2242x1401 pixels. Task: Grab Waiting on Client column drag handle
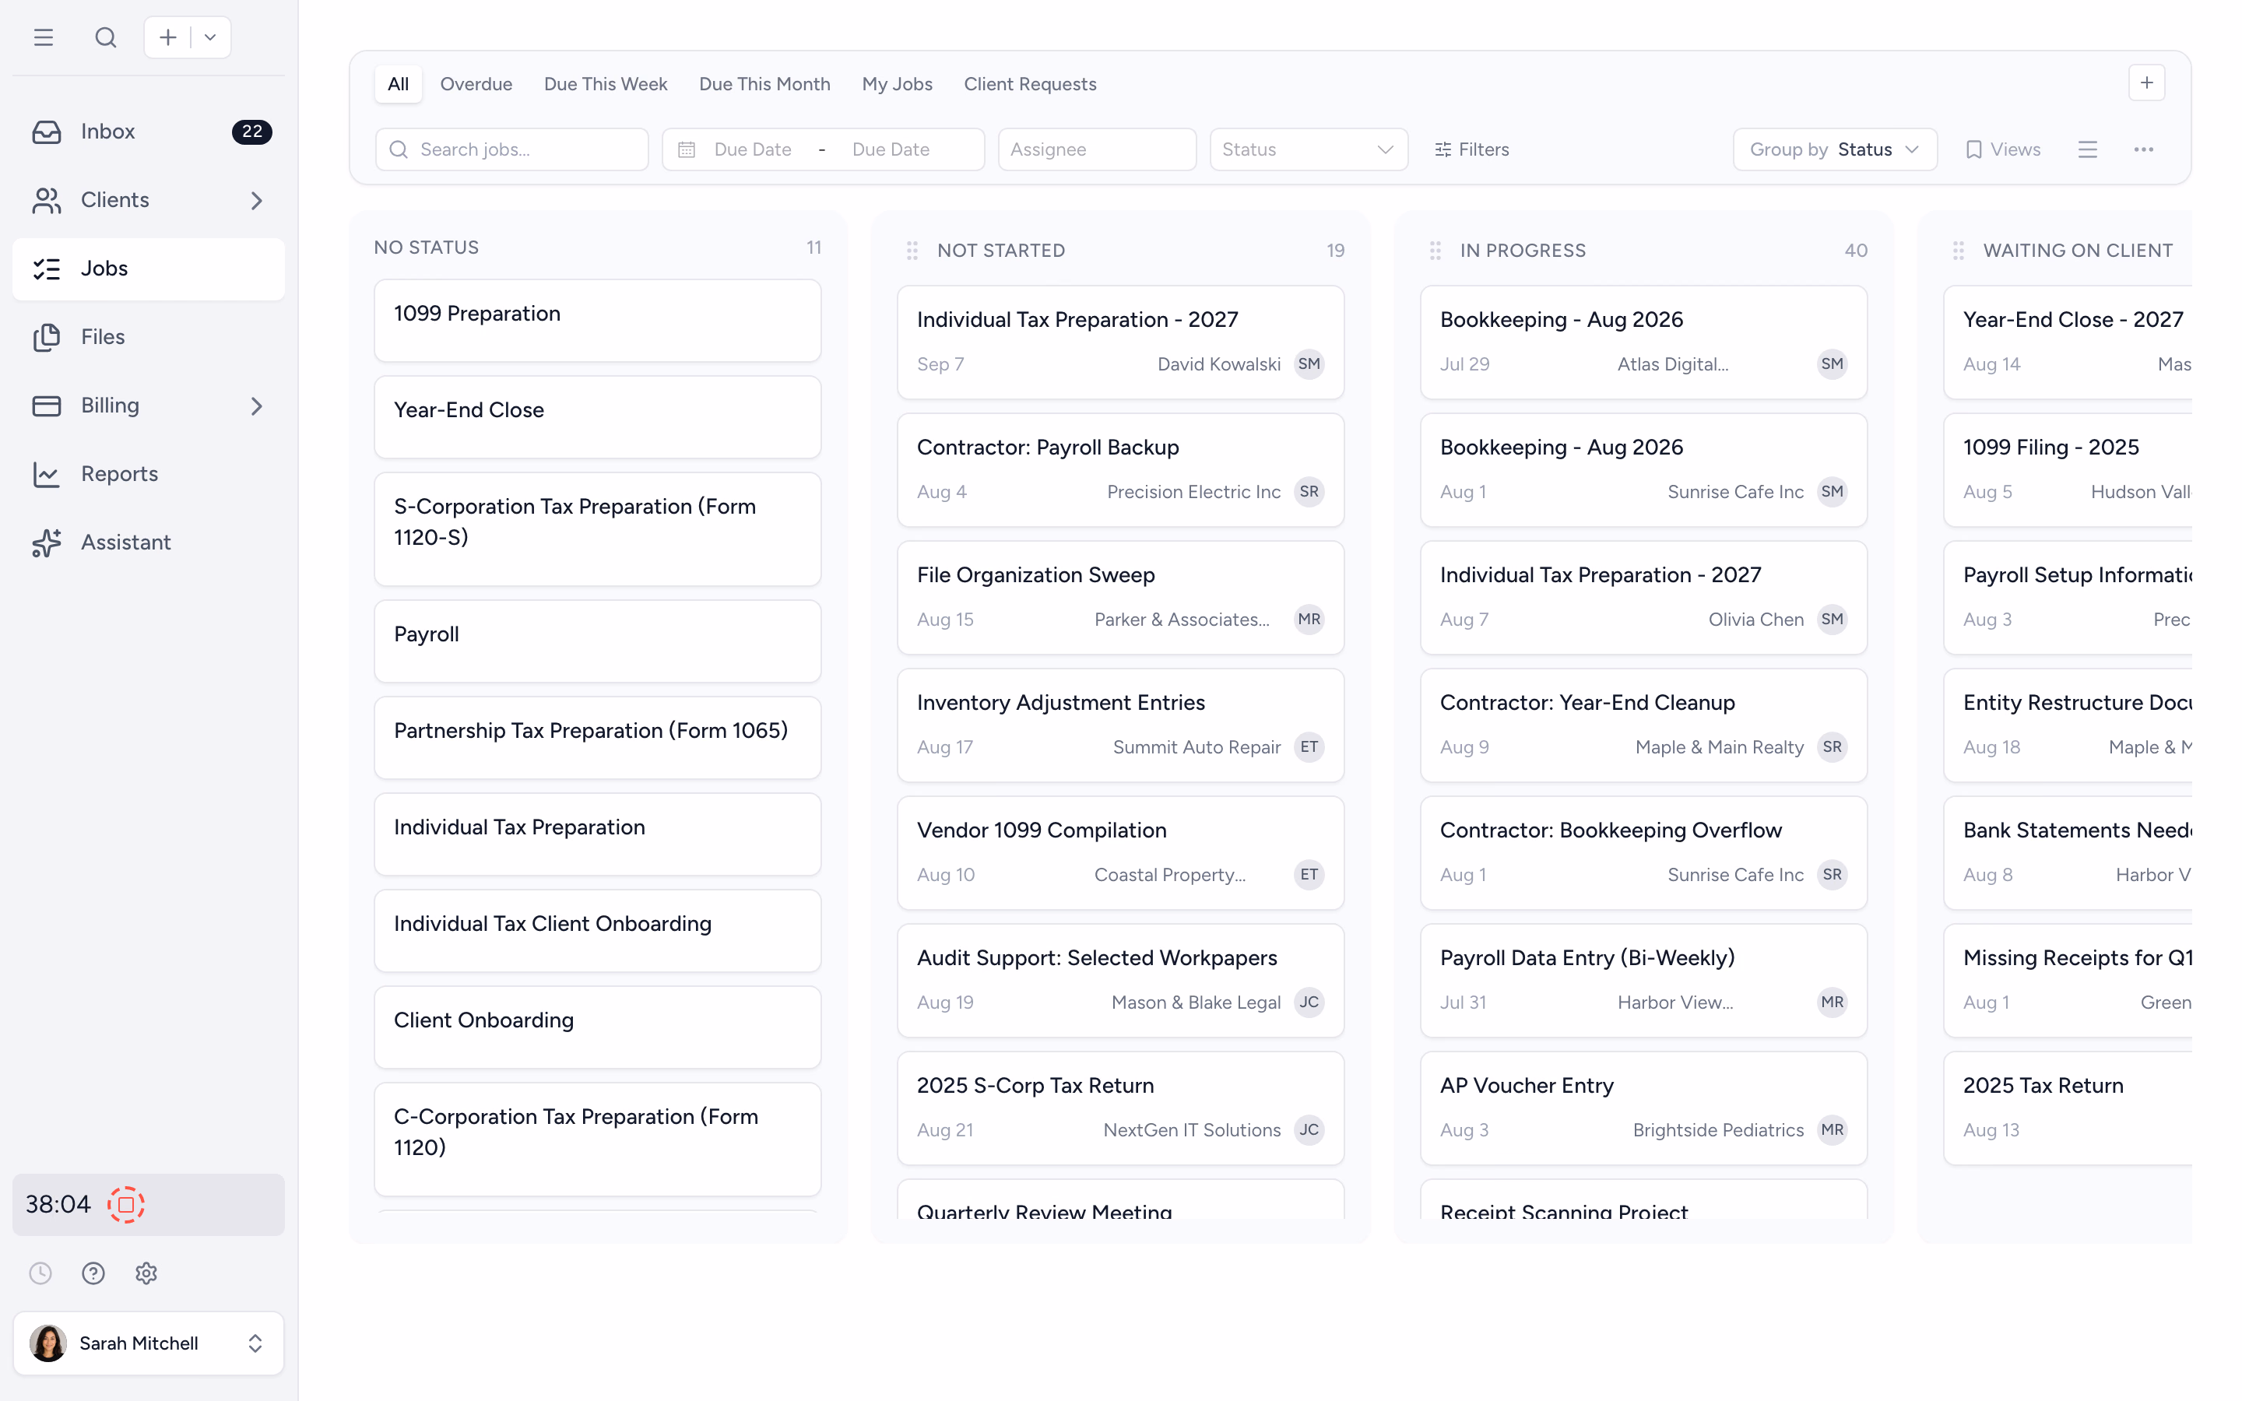click(x=1959, y=250)
